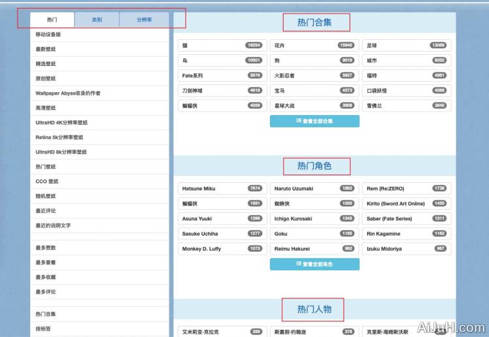Open the 最新壁纸 sidebar link

46,49
